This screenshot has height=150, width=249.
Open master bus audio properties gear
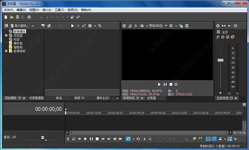tap(218, 26)
